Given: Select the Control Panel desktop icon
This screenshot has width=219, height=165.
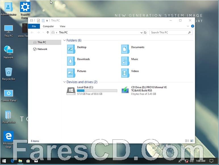Looking at the screenshot, I should [x=9, y=96].
